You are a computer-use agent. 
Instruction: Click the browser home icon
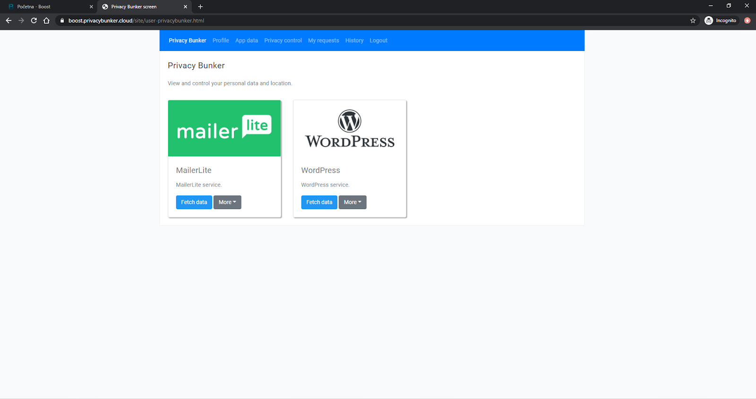pos(46,20)
